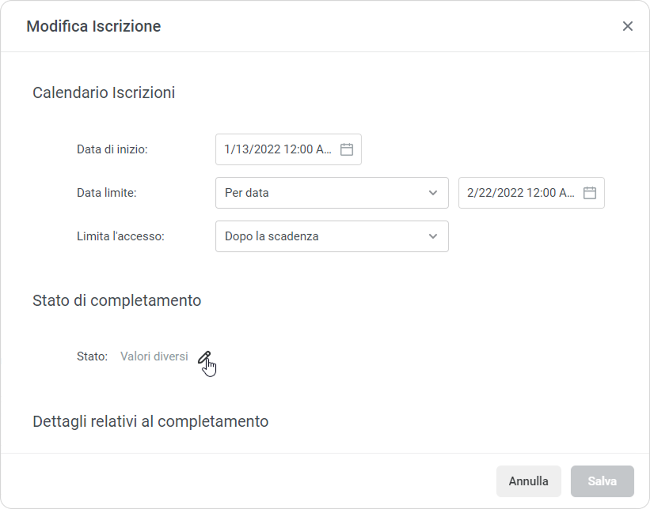Select the 'Stato di completamento' section heading

(116, 300)
